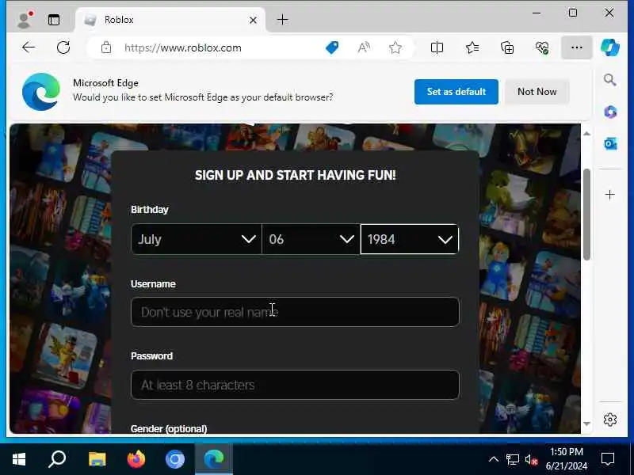This screenshot has height=475, width=634.
Task: Click the scroll up arrow
Action: tap(586, 134)
